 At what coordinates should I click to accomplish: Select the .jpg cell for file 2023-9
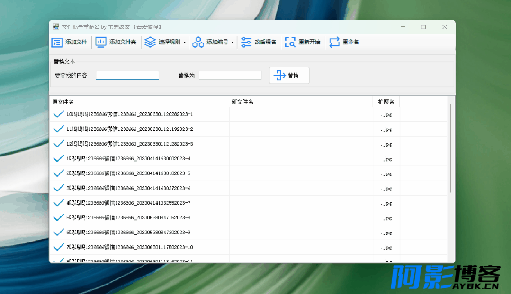386,233
